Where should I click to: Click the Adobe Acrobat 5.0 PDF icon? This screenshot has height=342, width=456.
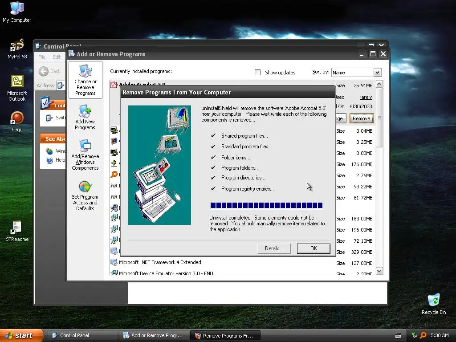114,85
